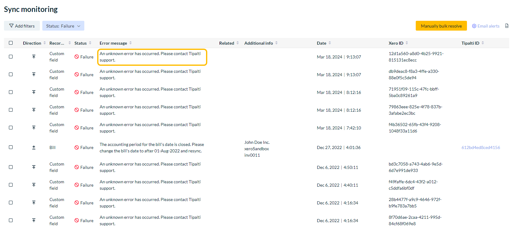The image size is (520, 231).
Task: Open Tipalti ID link 612bd4ed8ced4156
Action: click(x=480, y=147)
